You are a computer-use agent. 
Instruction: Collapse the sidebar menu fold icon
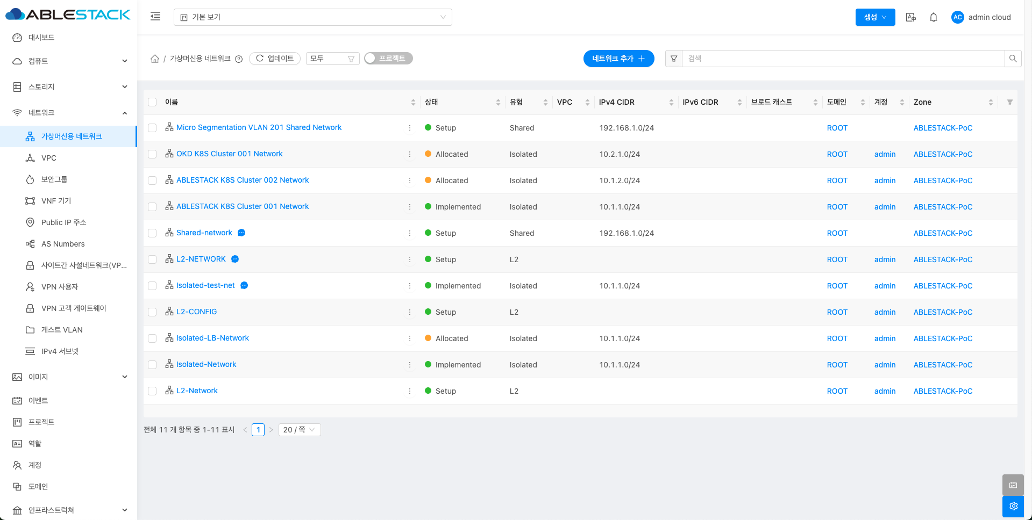click(x=155, y=17)
